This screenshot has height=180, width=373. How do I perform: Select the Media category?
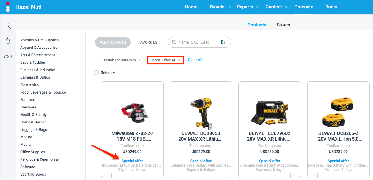(25, 144)
